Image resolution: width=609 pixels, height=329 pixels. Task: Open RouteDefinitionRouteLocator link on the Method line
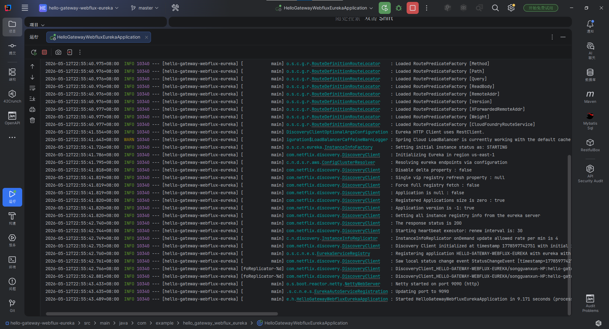coord(346,64)
